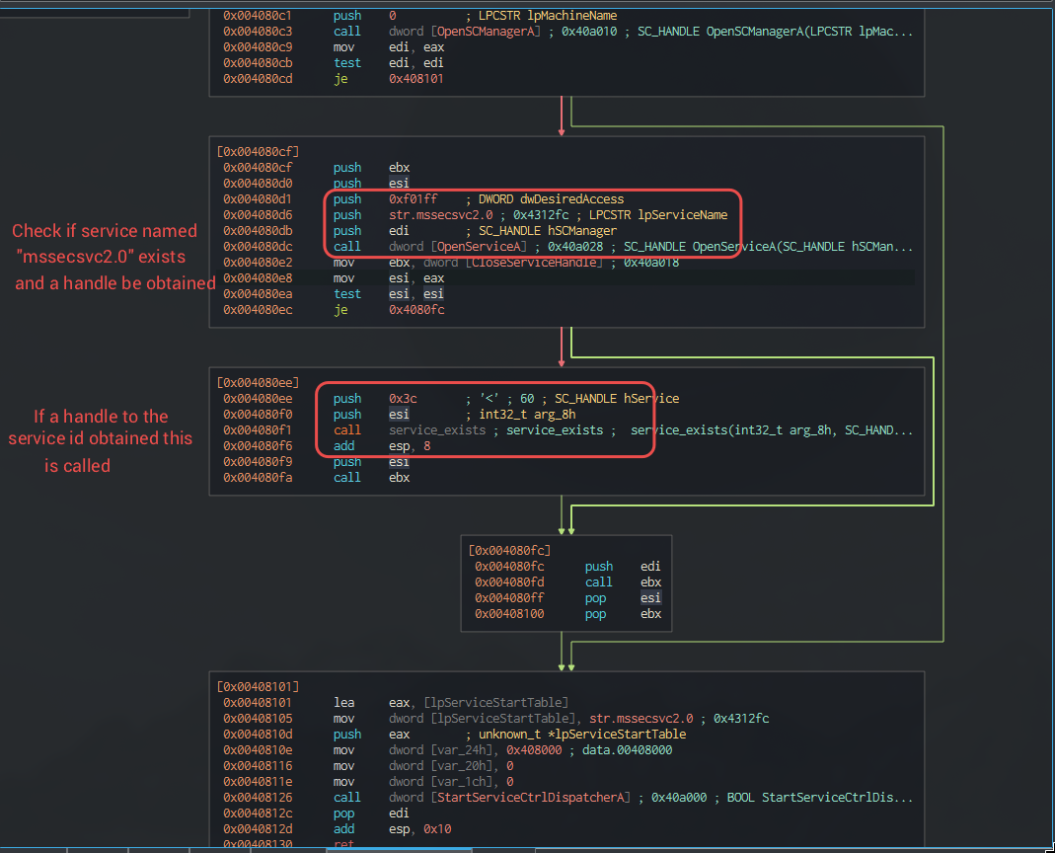The width and height of the screenshot is (1055, 853).
Task: Select add esp, 0x10 at 0x0040812d
Action: 338,829
